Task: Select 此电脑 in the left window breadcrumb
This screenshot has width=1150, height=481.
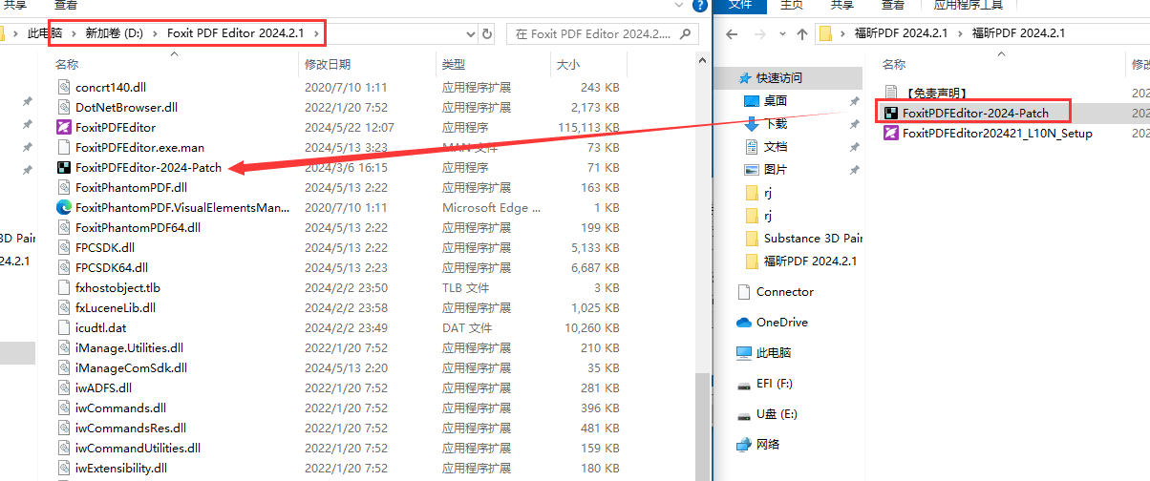Action: coord(45,33)
